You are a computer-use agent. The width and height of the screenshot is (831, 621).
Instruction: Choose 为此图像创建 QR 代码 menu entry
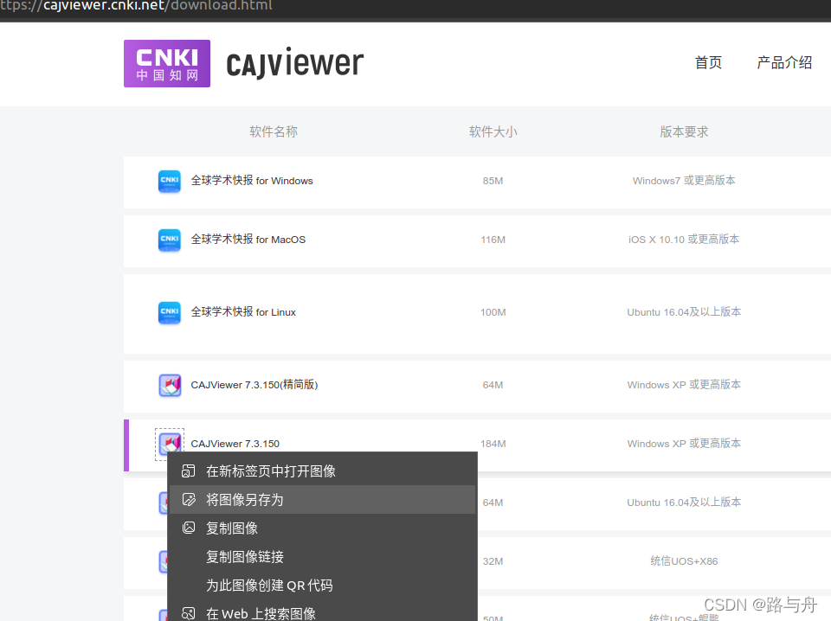coord(322,586)
